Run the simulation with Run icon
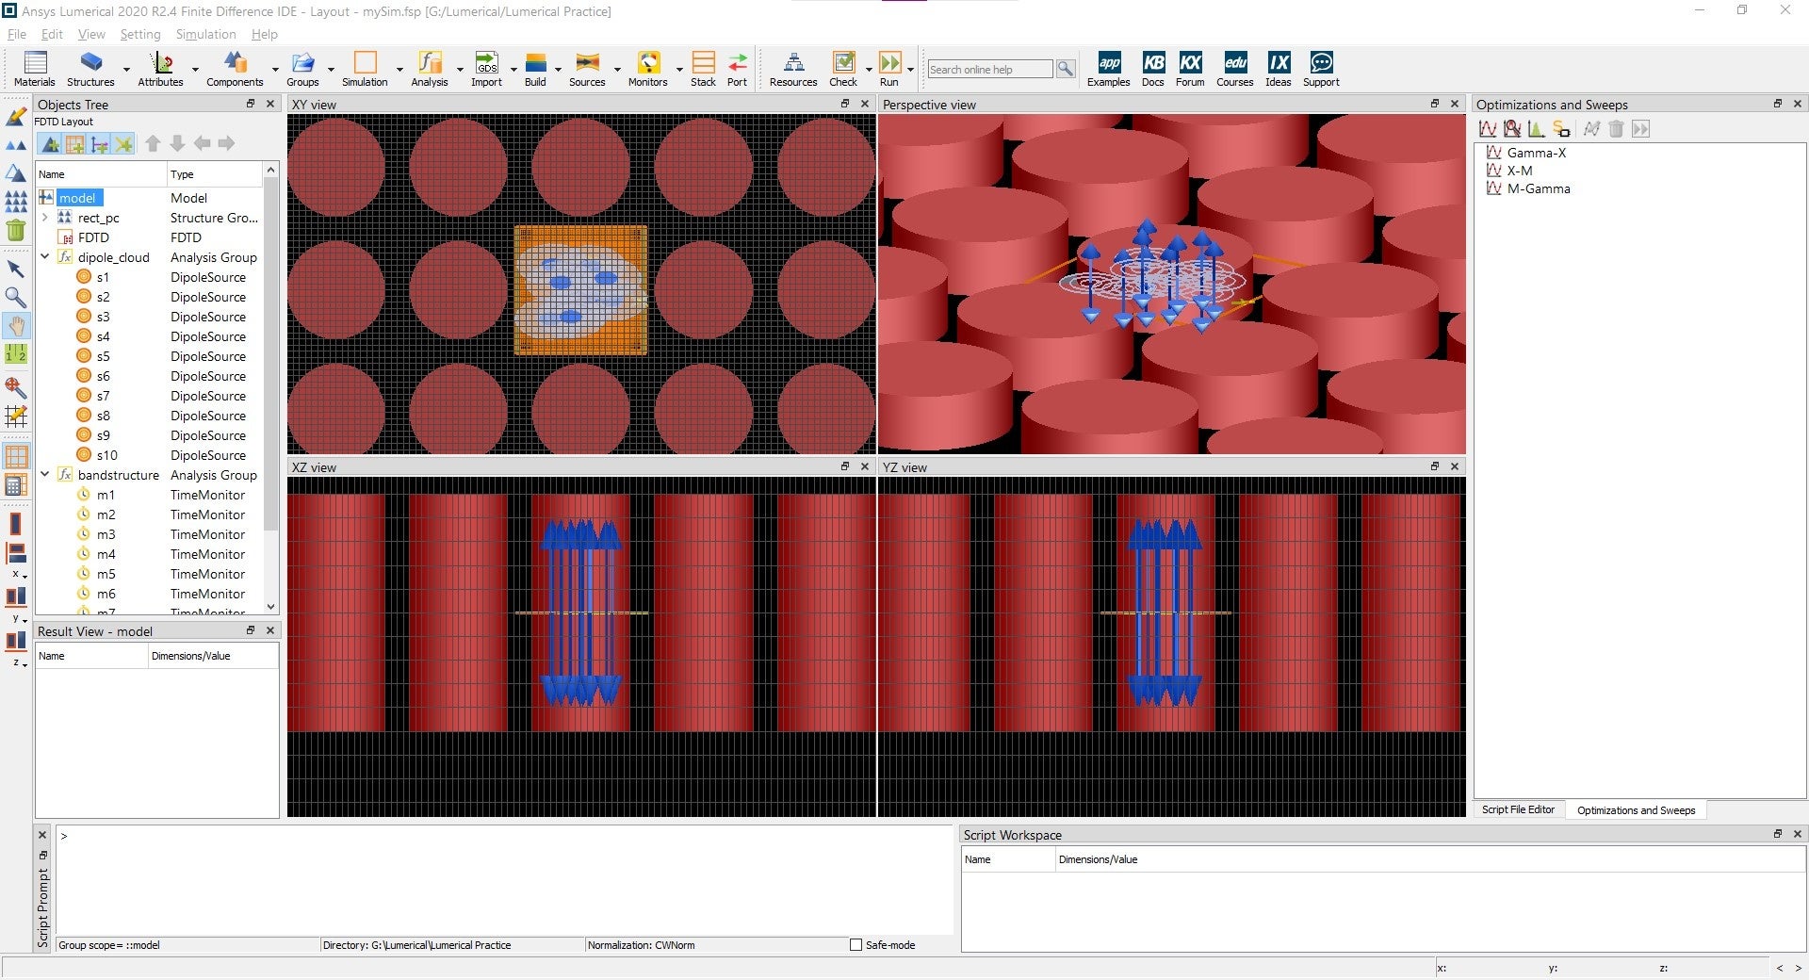Image resolution: width=1809 pixels, height=980 pixels. click(x=889, y=63)
